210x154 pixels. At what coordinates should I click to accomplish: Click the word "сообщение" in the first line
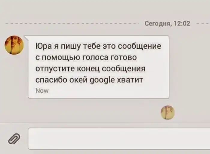(x=139, y=46)
